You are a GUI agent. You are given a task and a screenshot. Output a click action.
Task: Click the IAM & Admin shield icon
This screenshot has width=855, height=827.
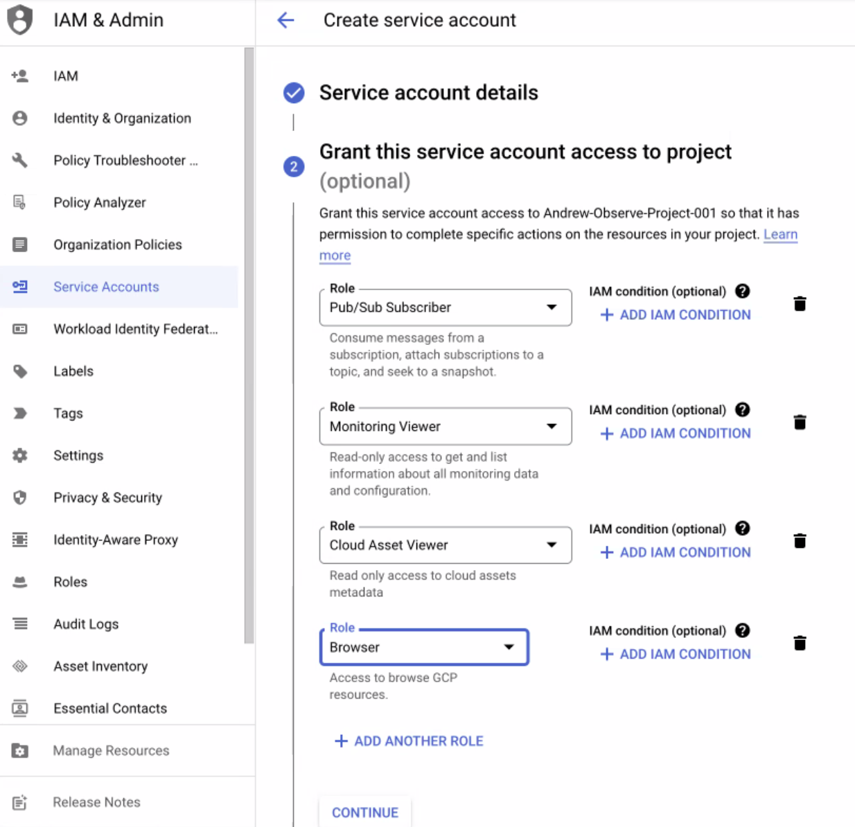pos(20,19)
